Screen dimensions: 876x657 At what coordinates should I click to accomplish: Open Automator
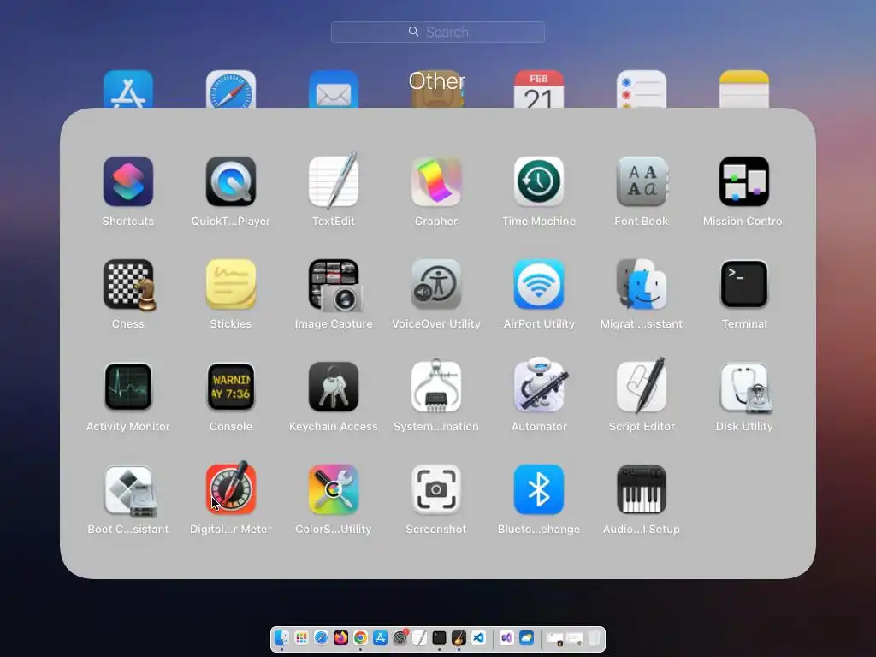[539, 386]
